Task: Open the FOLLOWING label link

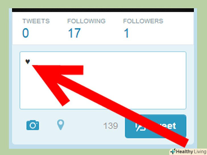Action: [86, 21]
